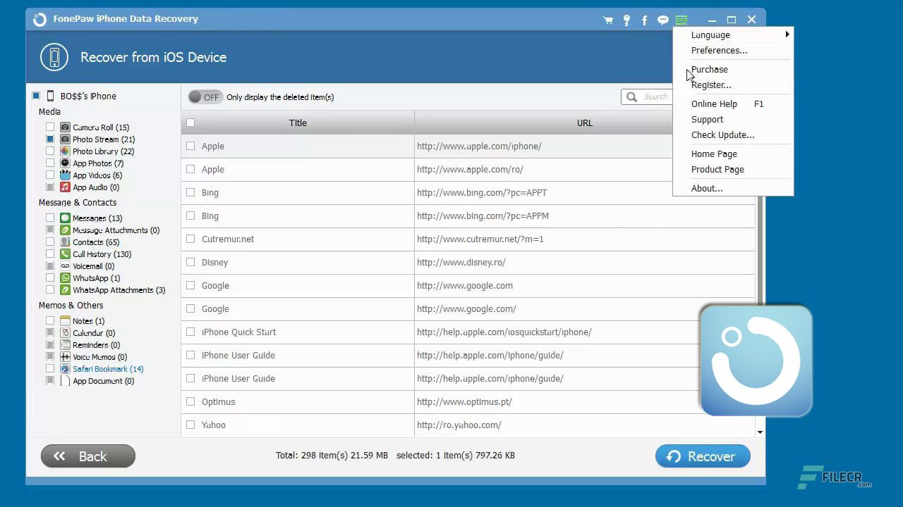Open the purchase cart icon in the title bar
This screenshot has height=507, width=903.
click(608, 20)
